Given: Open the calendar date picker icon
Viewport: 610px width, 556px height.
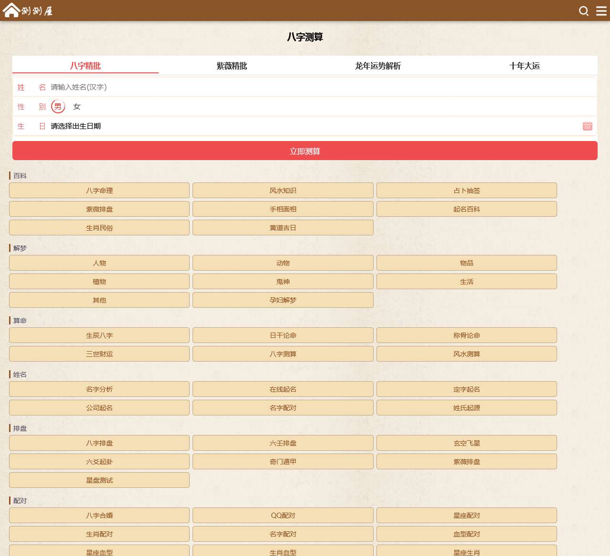Looking at the screenshot, I should point(588,126).
